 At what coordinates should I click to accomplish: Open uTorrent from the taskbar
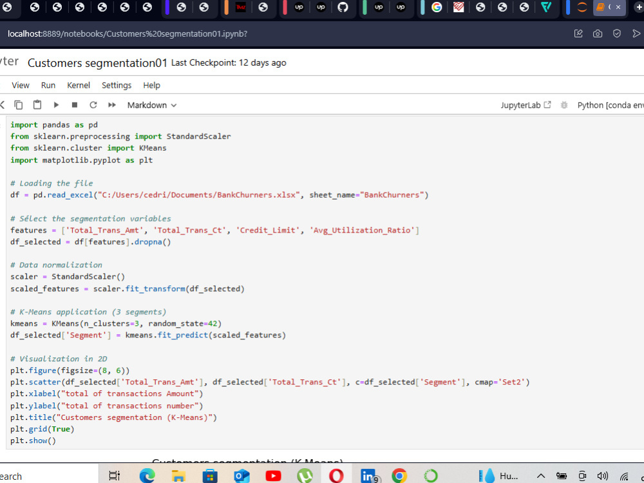pos(305,476)
